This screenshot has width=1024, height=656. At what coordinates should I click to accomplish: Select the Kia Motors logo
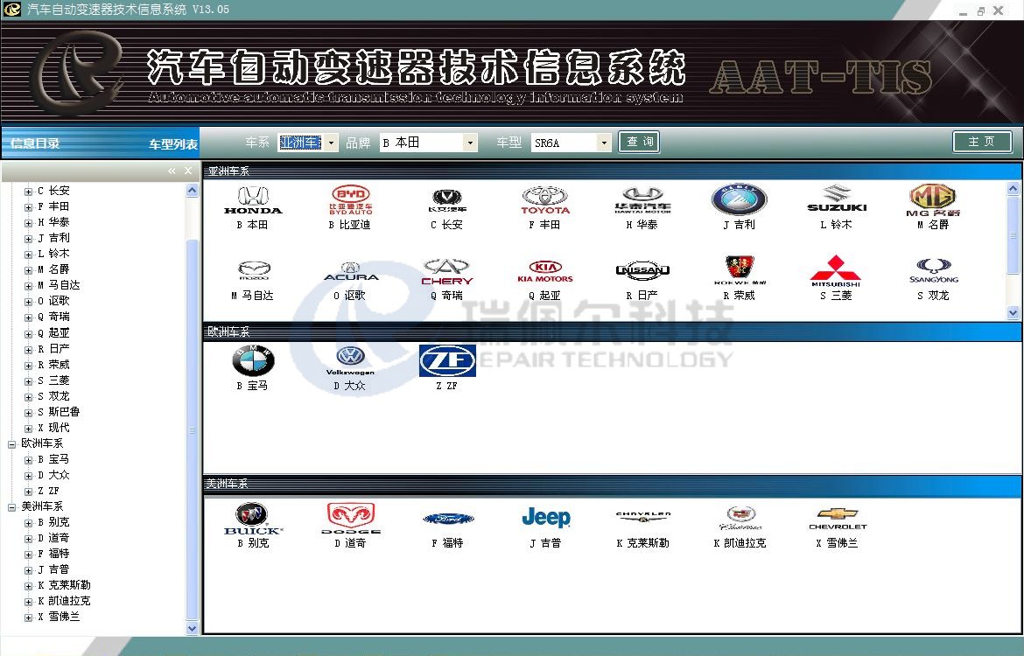[x=544, y=271]
